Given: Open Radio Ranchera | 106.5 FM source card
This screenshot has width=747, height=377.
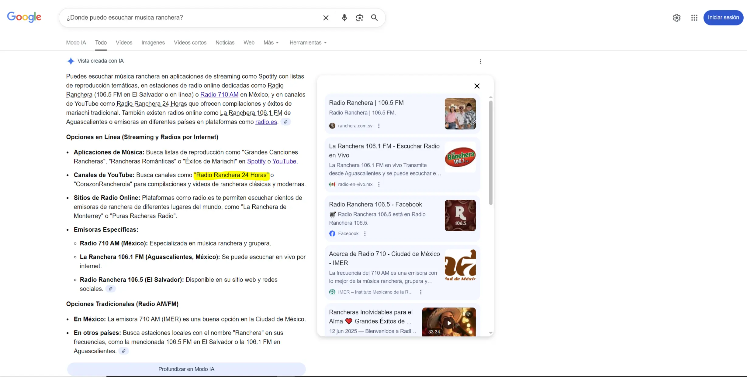Looking at the screenshot, I should coord(402,114).
